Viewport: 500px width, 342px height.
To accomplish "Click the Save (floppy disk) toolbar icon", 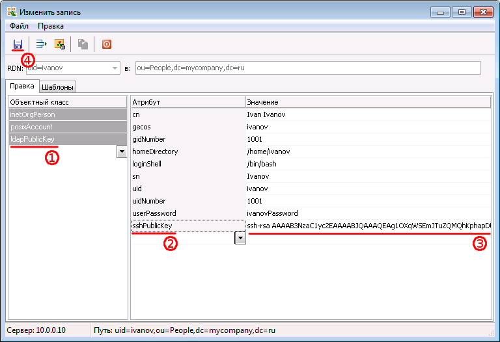I will [x=18, y=44].
